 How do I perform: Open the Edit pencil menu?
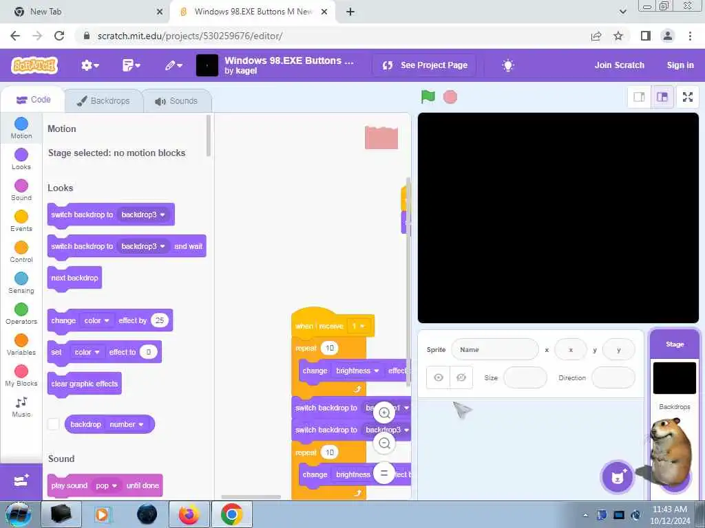173,65
